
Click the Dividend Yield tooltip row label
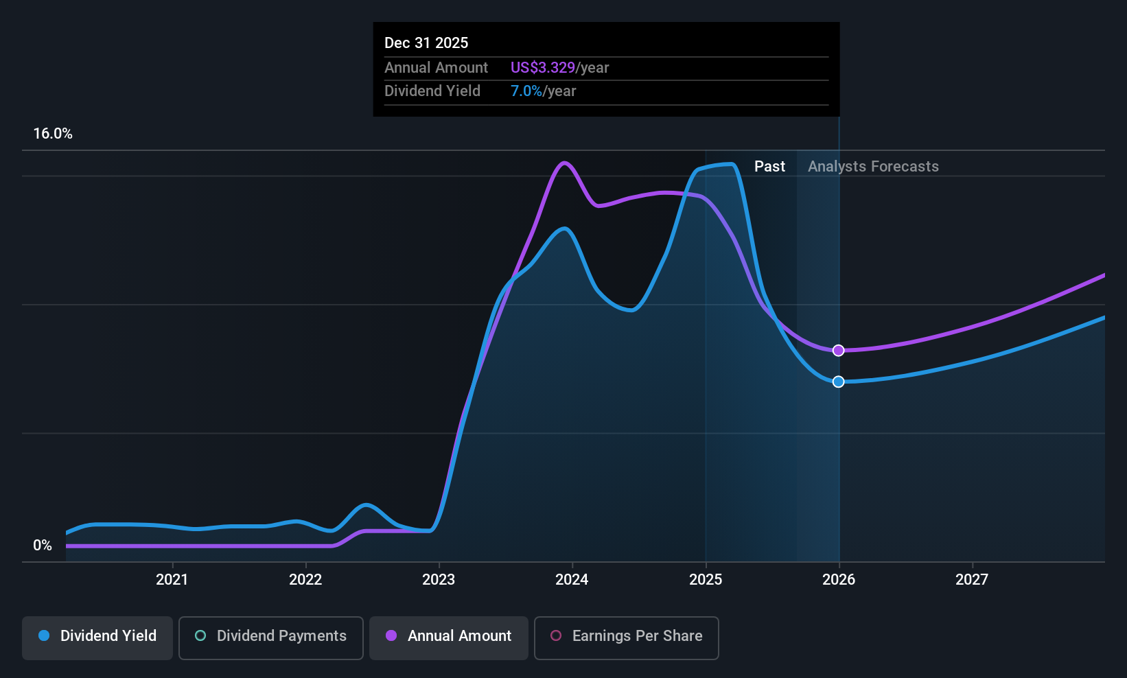(x=432, y=91)
